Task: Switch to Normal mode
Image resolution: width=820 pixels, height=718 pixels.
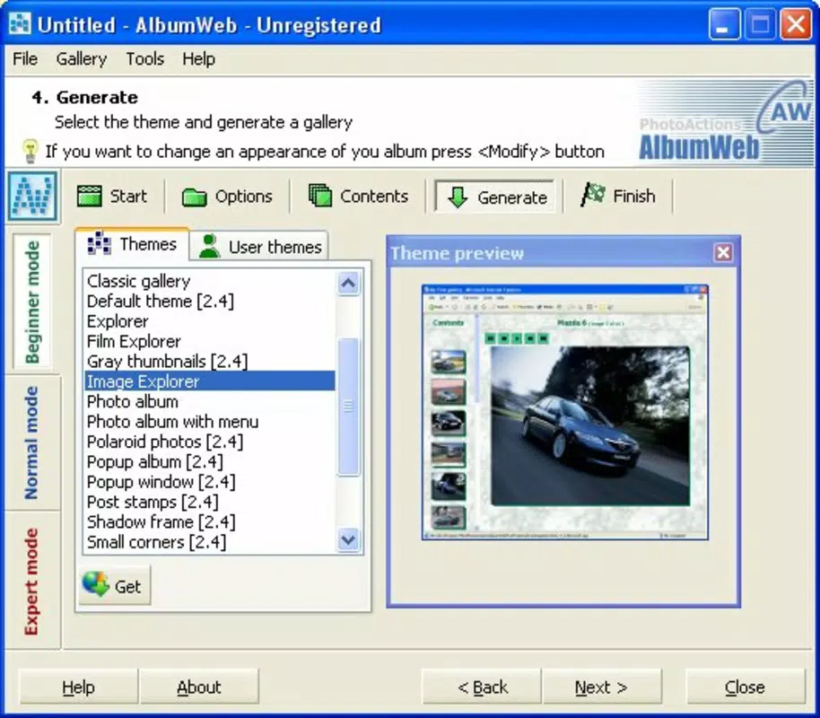Action: (x=31, y=442)
